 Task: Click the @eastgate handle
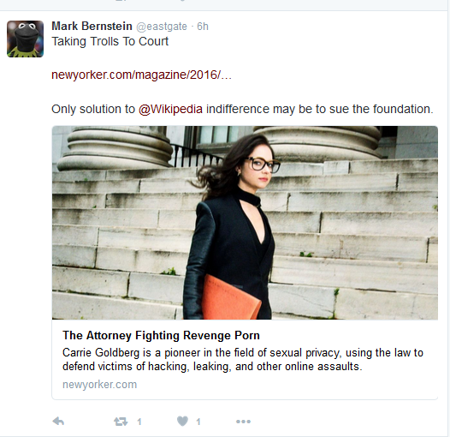click(x=162, y=27)
